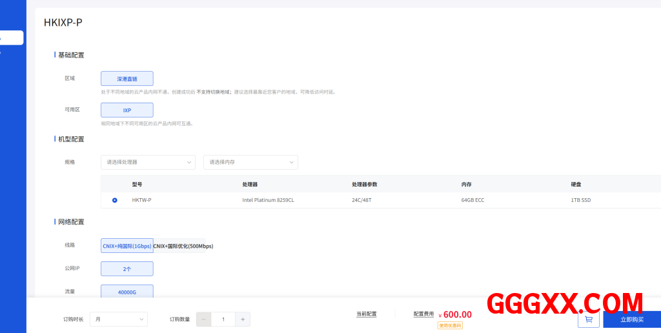Click the highlighted white sidebar menu item
The height and width of the screenshot is (333, 661).
point(12,38)
